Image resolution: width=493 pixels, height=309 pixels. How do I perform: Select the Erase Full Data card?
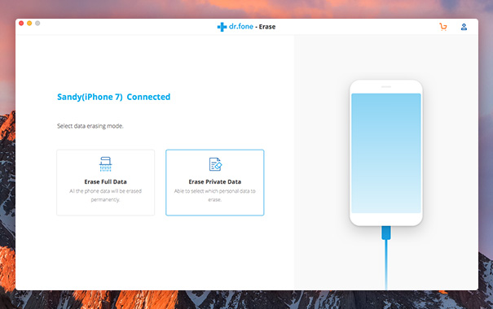[x=106, y=183]
